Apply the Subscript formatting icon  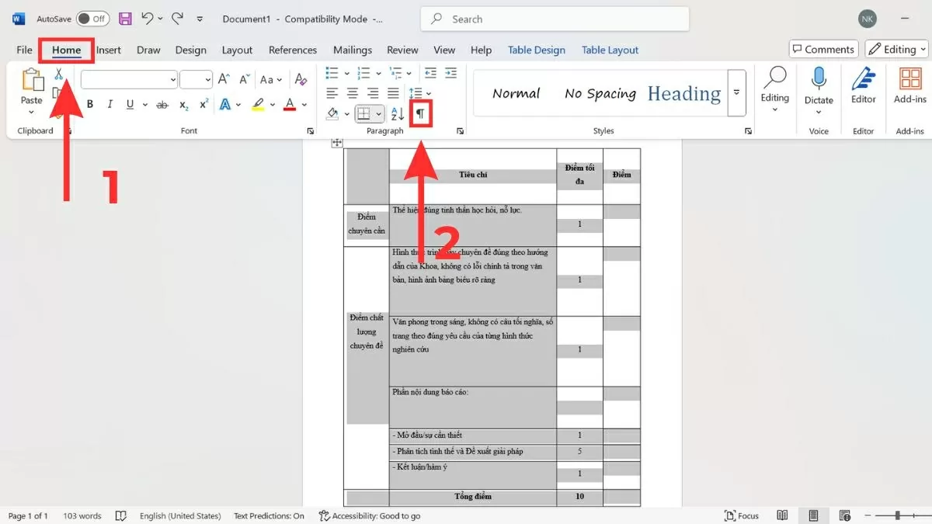point(184,103)
